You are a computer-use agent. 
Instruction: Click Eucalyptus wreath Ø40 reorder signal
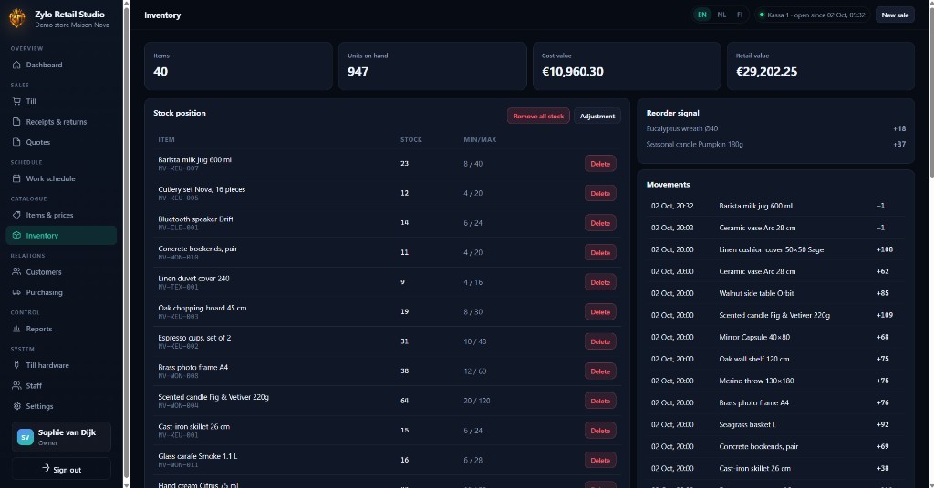pos(775,128)
